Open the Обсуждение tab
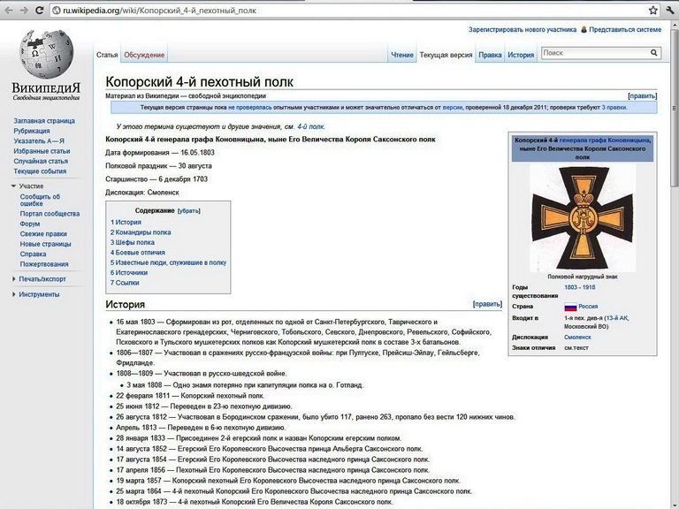 [144, 55]
